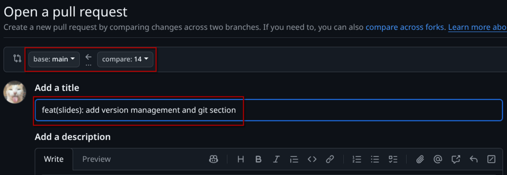This screenshot has width=507, height=175.
Task: Click into the pull request title field
Action: click(x=269, y=110)
